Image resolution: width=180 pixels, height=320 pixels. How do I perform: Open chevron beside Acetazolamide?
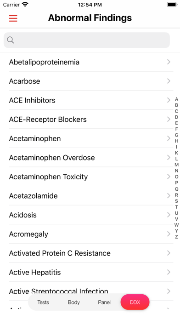[x=169, y=196]
